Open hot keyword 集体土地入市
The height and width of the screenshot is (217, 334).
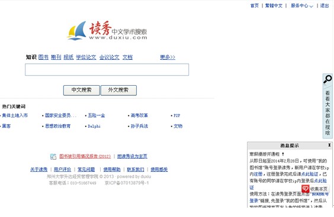pyautogui.click(x=15, y=115)
